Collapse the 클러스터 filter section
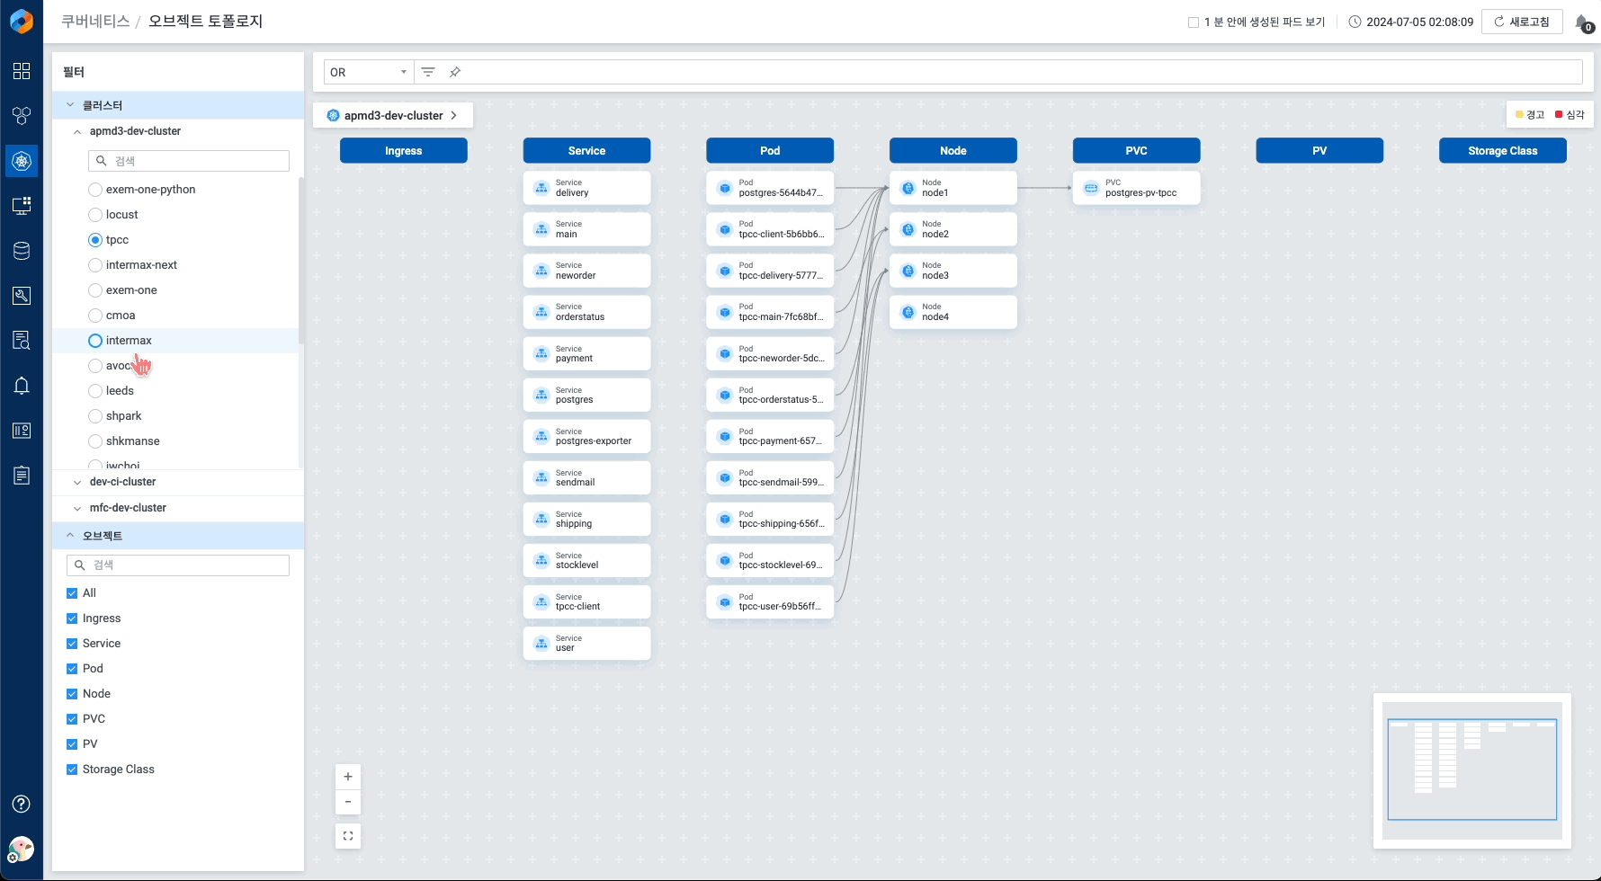Viewport: 1601px width, 881px height. (x=70, y=105)
